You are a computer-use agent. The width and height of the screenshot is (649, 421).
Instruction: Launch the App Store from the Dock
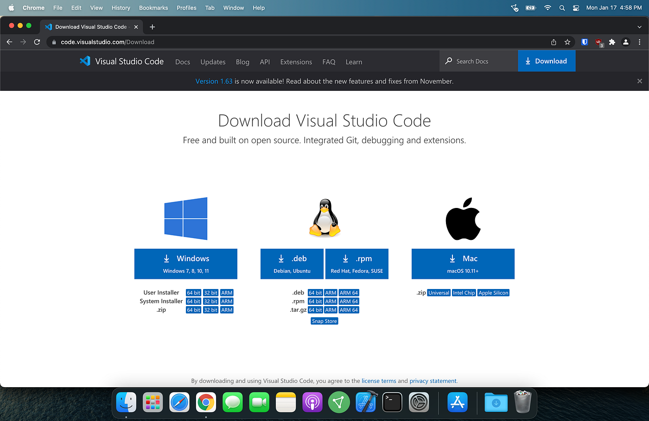[458, 402]
